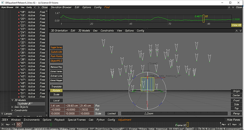Viewport: 244px width, 130px height.
Task: Click the Rot Z field showing 1.5032
Action: [x=87, y=110]
